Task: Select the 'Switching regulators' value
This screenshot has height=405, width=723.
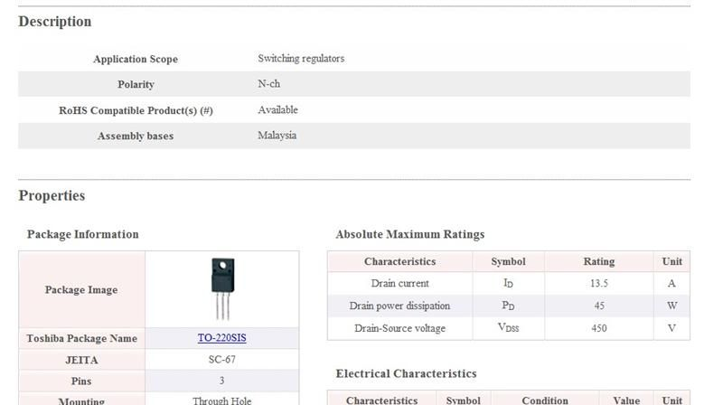Action: point(301,59)
